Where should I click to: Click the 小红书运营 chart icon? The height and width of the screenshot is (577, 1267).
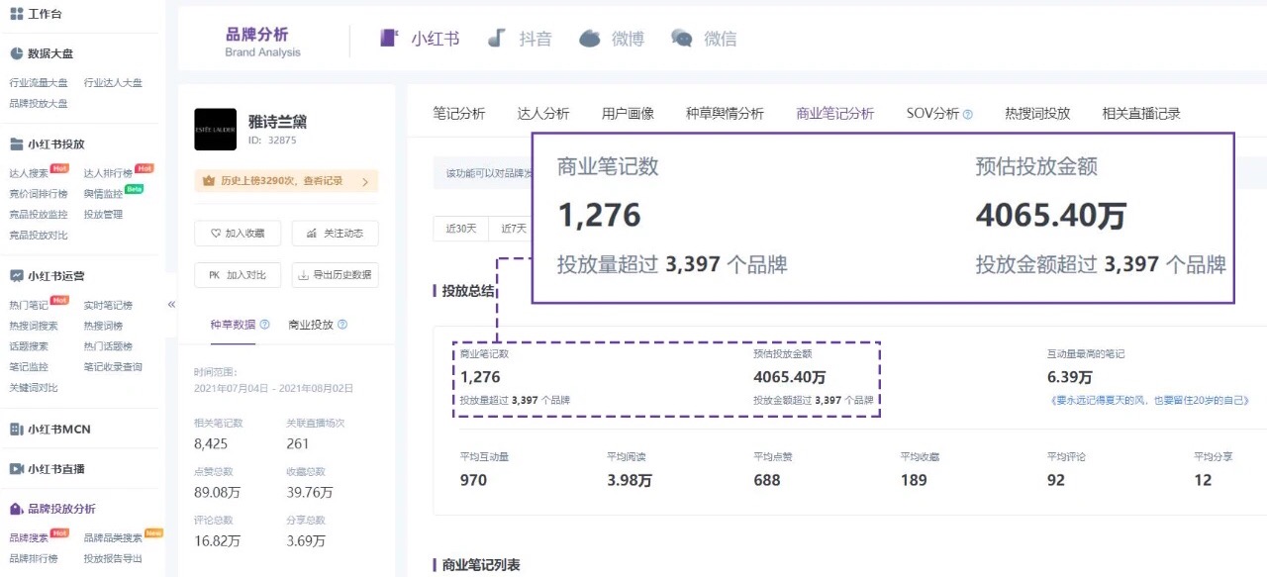(x=16, y=275)
